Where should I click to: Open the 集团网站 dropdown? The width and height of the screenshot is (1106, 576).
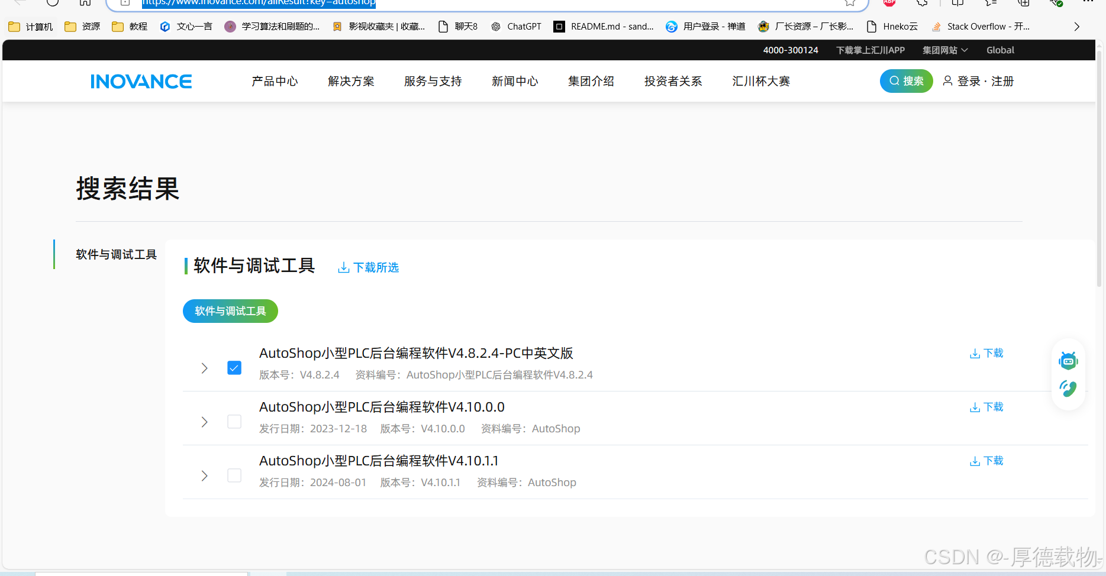945,50
